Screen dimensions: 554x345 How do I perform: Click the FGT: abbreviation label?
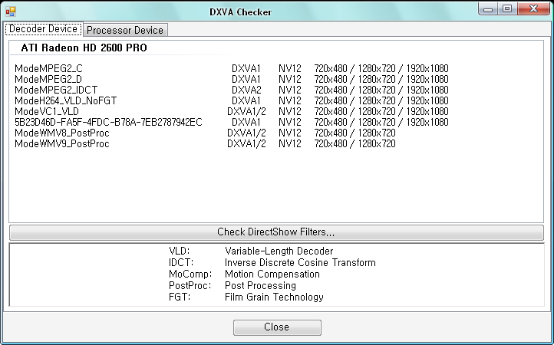coord(180,297)
